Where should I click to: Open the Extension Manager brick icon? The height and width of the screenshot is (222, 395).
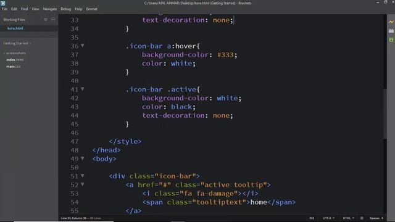click(x=391, y=31)
